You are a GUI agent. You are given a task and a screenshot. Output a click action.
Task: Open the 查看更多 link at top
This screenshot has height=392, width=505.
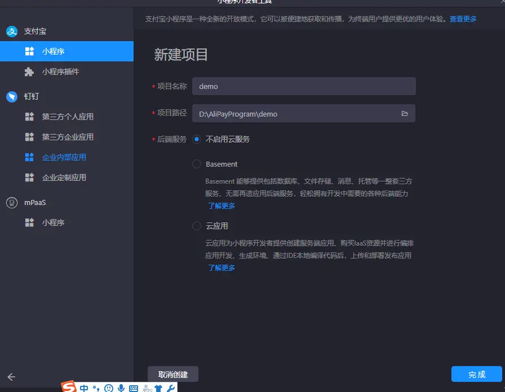coord(463,19)
